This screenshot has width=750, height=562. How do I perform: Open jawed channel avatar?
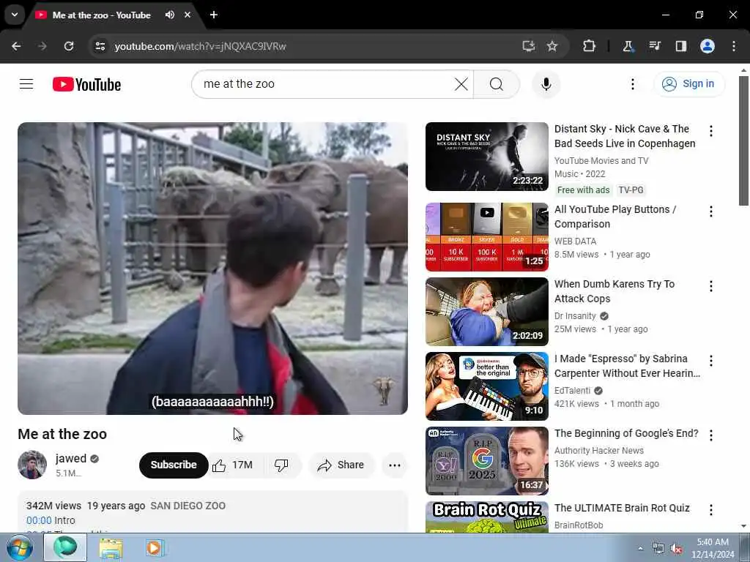pyautogui.click(x=32, y=465)
